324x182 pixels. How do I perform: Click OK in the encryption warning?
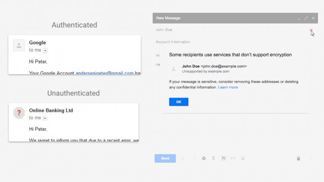click(179, 102)
